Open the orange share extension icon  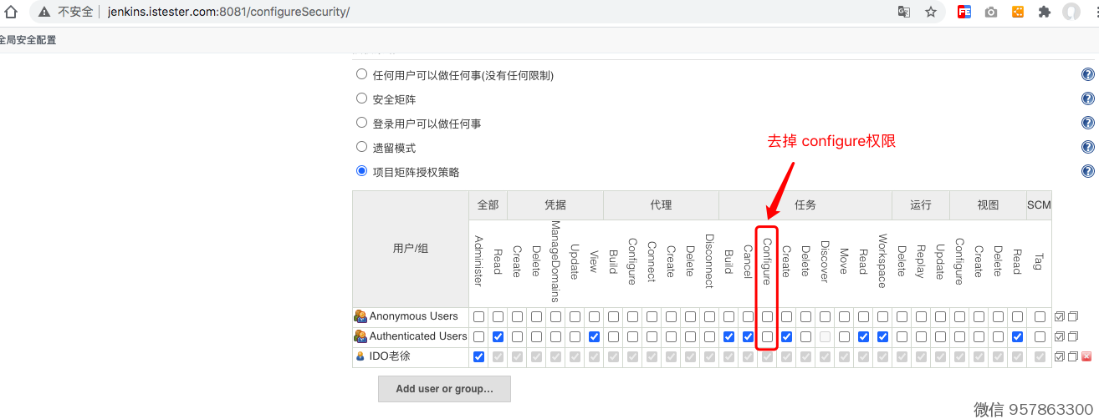click(x=1018, y=13)
